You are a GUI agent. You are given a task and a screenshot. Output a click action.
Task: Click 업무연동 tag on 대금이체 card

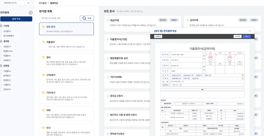[163, 20]
